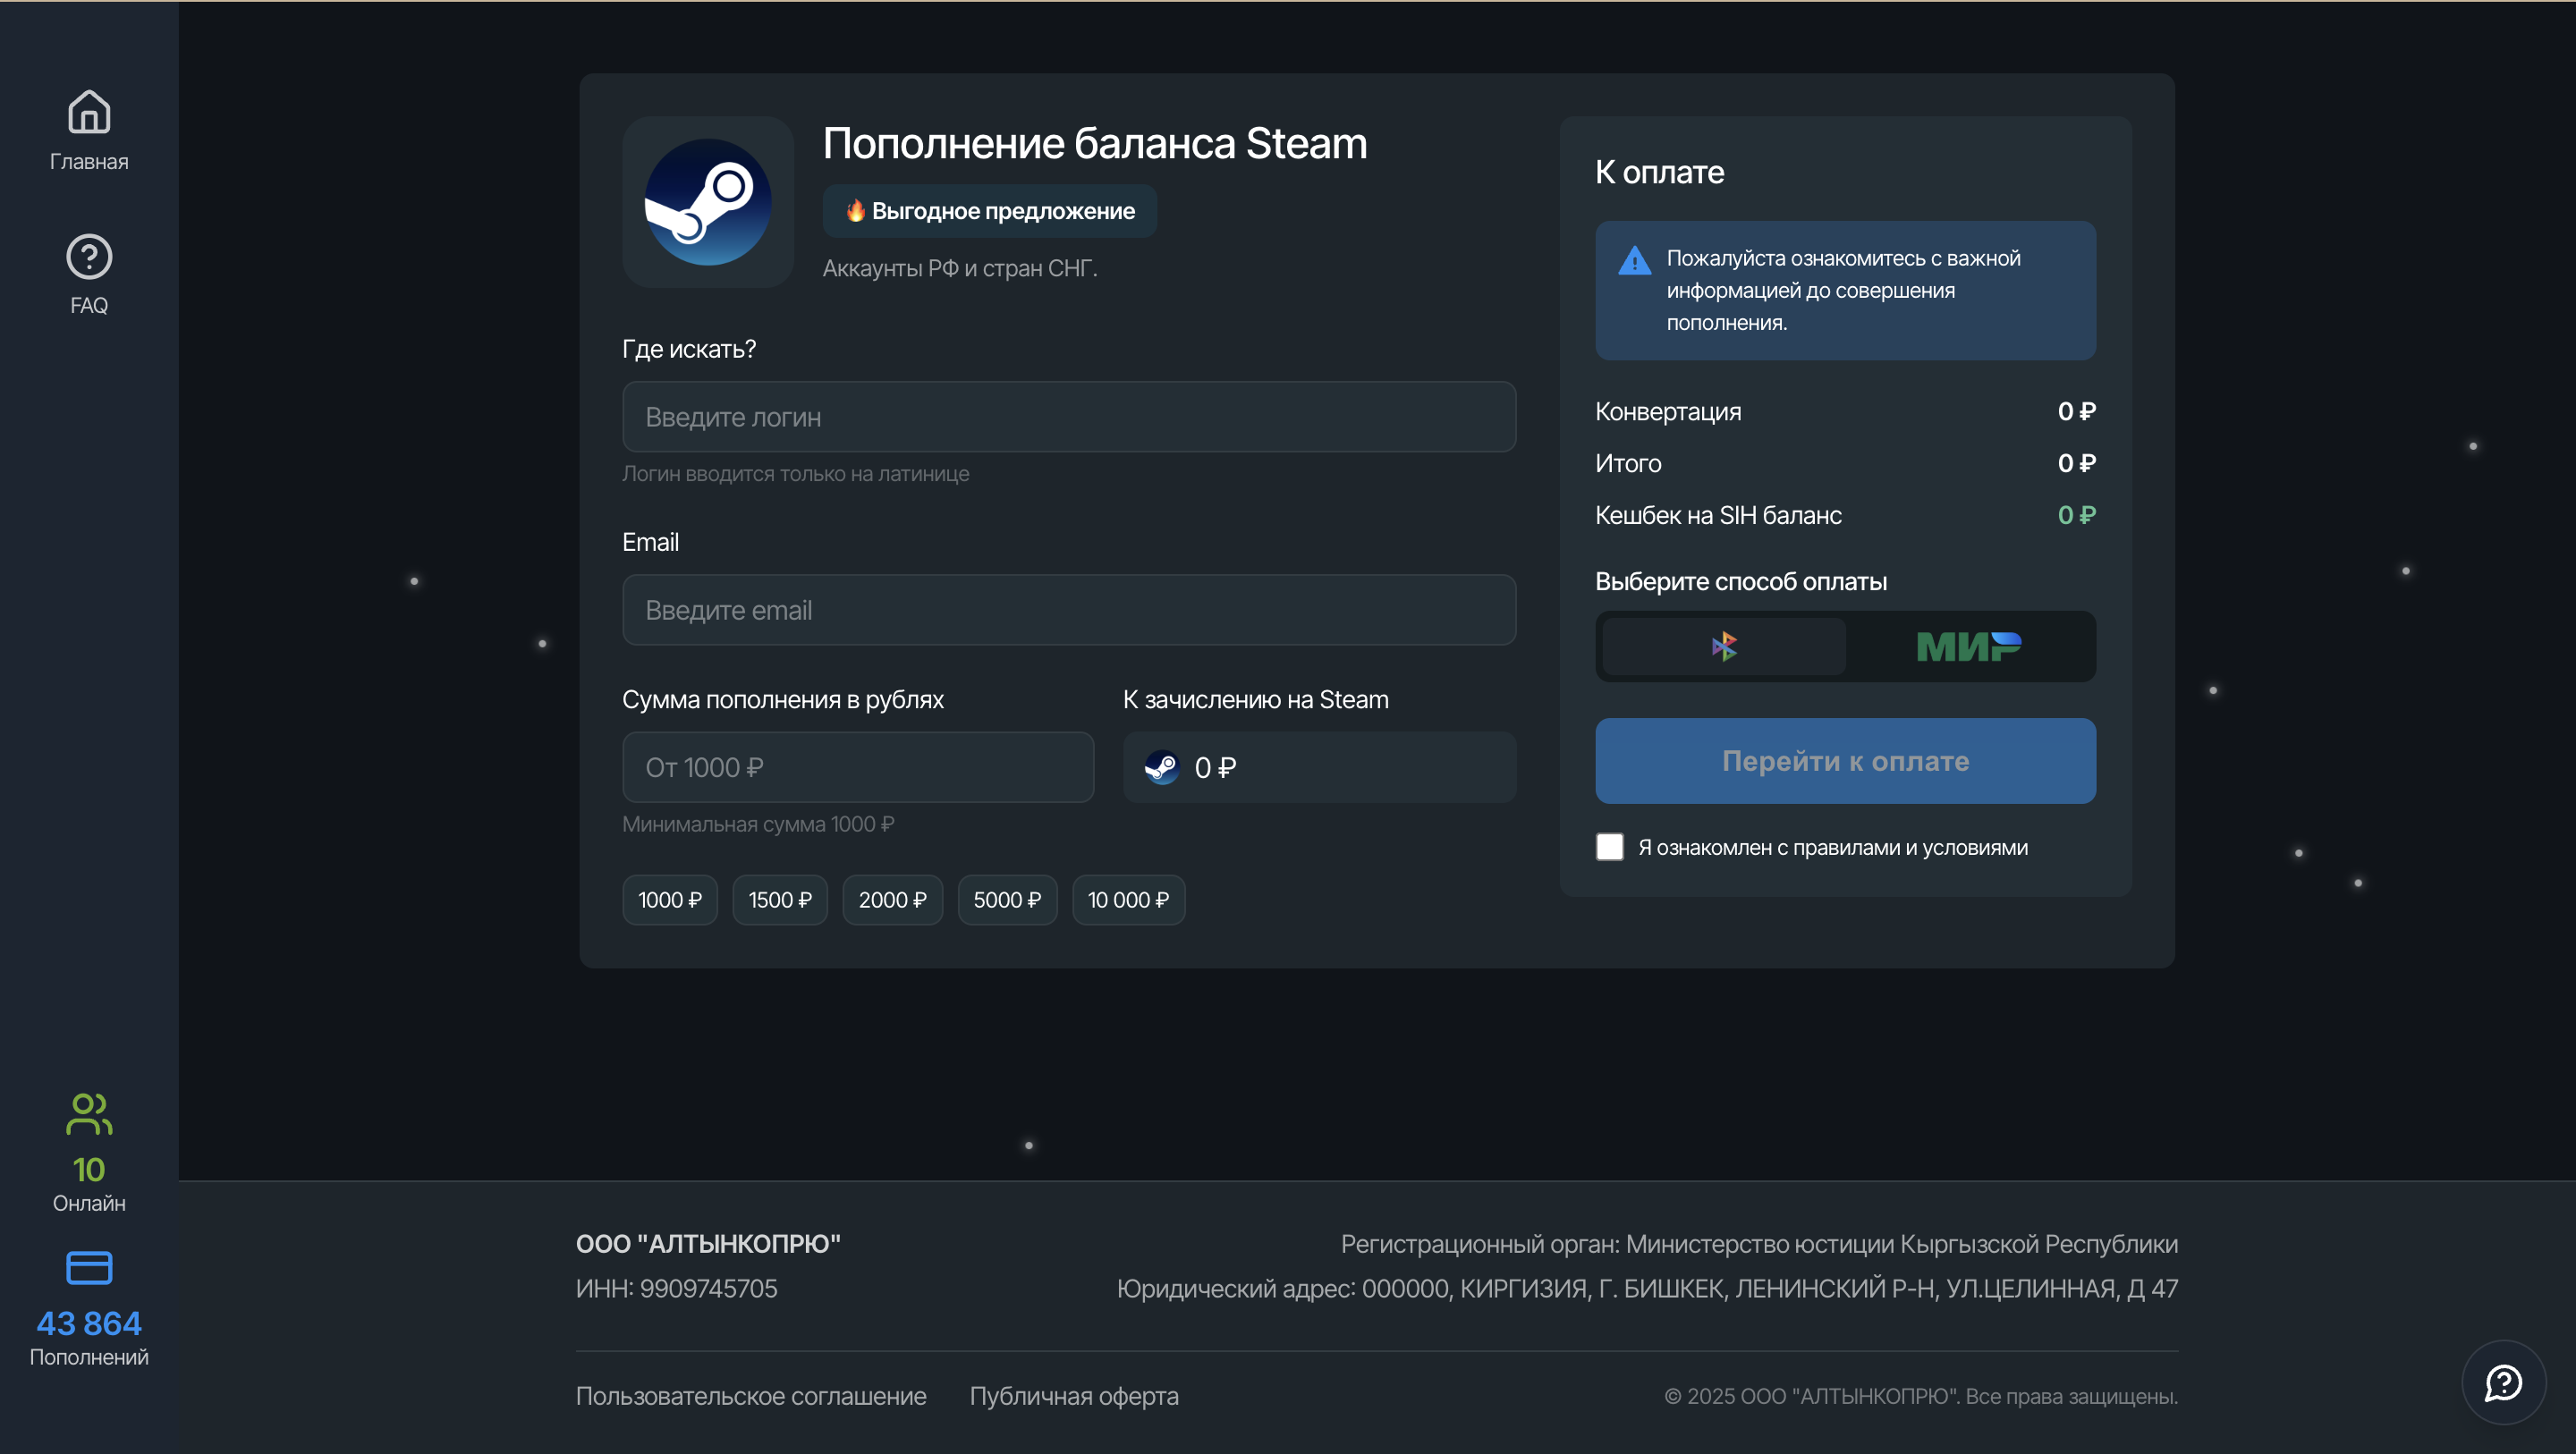Click the Главная home icon

tap(89, 111)
